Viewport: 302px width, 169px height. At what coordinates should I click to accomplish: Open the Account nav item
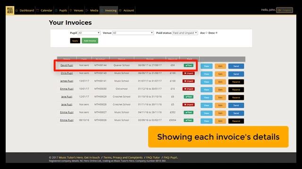pos(126,10)
